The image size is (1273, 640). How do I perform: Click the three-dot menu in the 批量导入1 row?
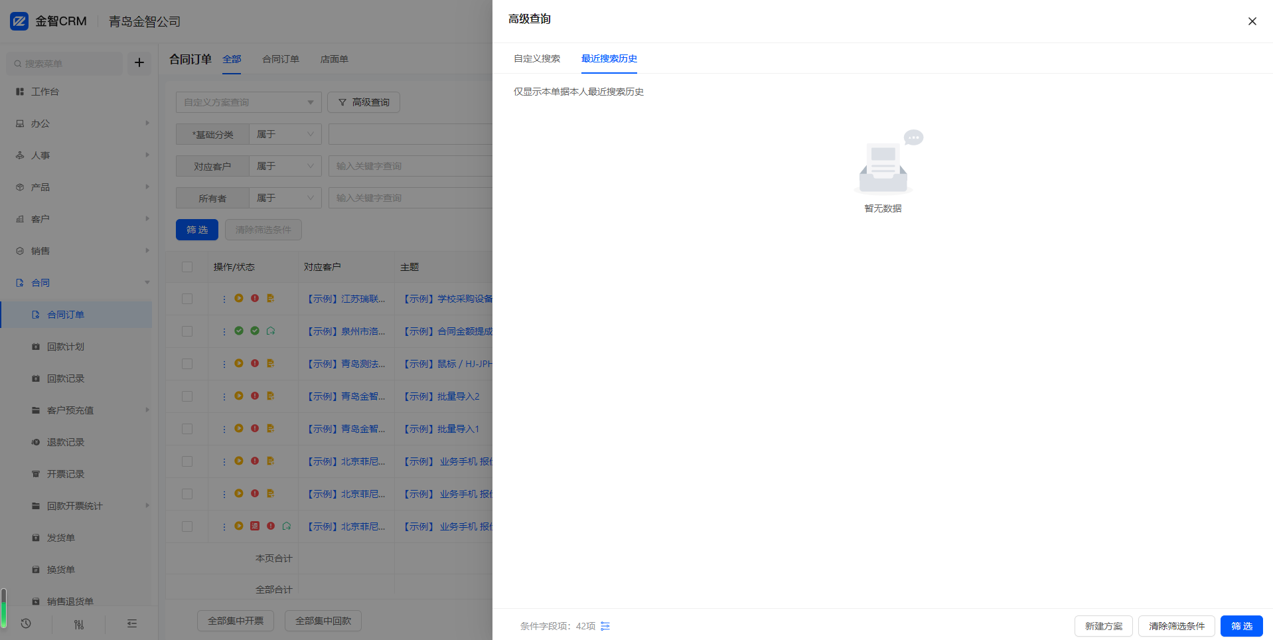point(224,429)
